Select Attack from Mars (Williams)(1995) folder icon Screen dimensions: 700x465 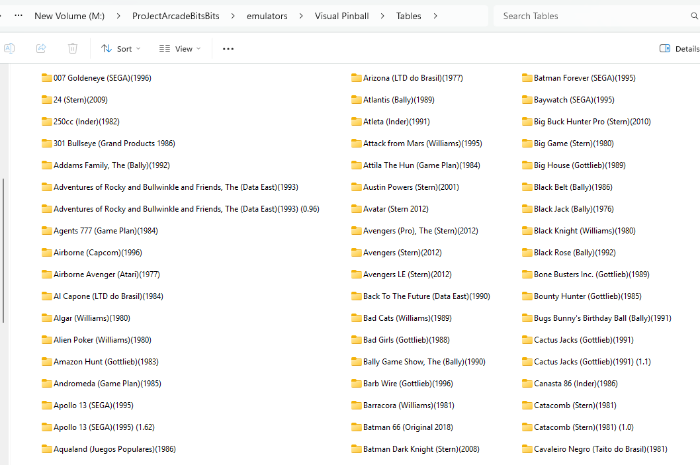(x=356, y=144)
